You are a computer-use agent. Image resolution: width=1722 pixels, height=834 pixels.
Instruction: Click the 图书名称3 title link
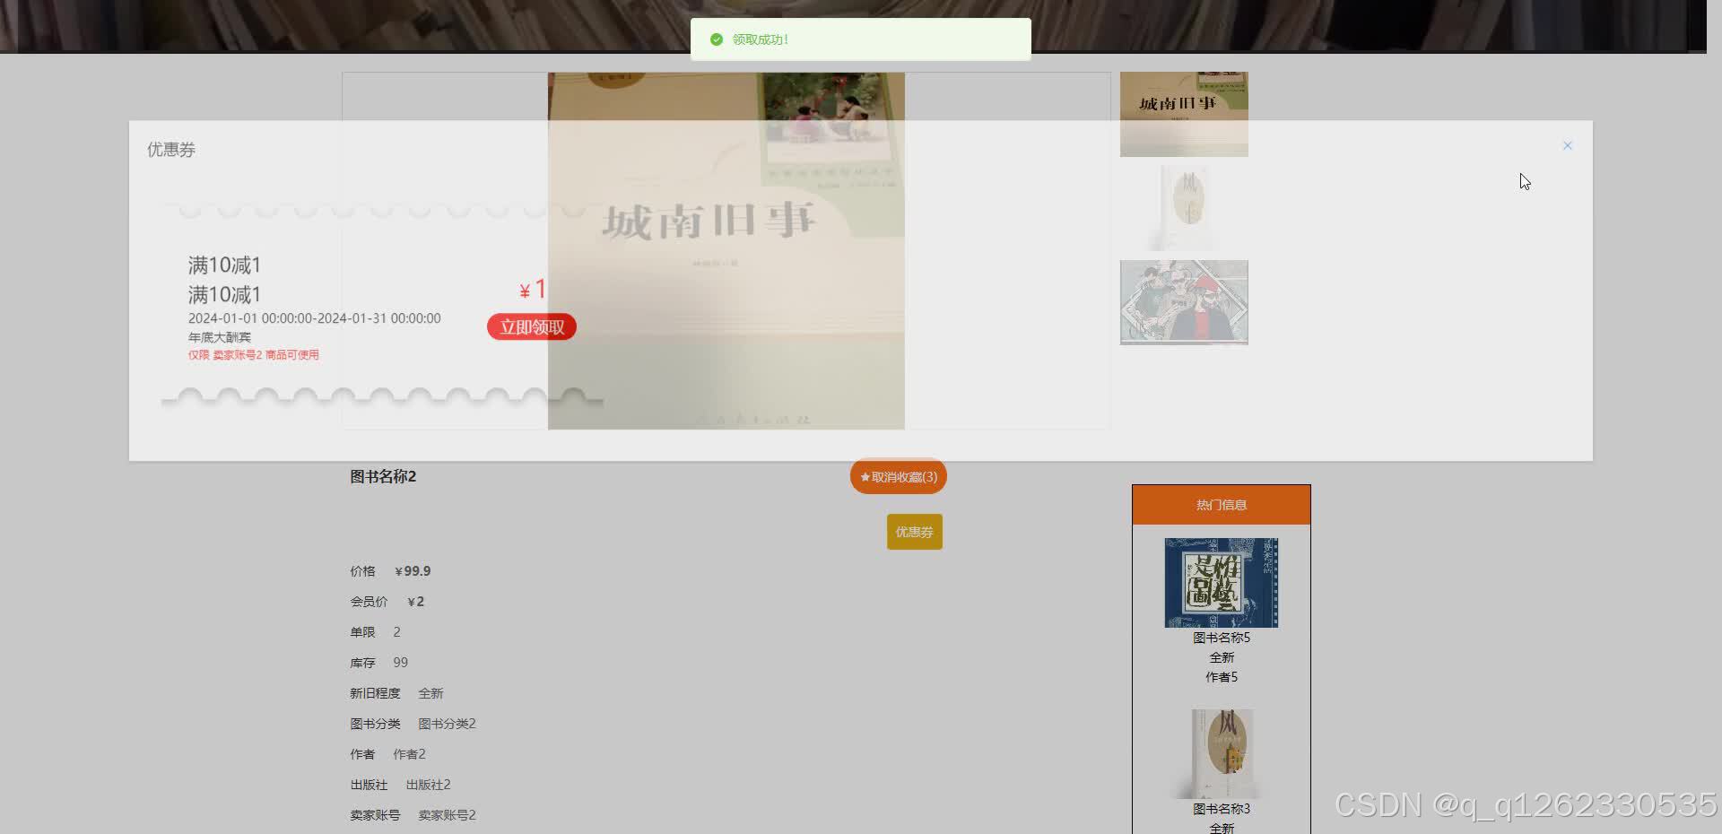coord(1222,809)
